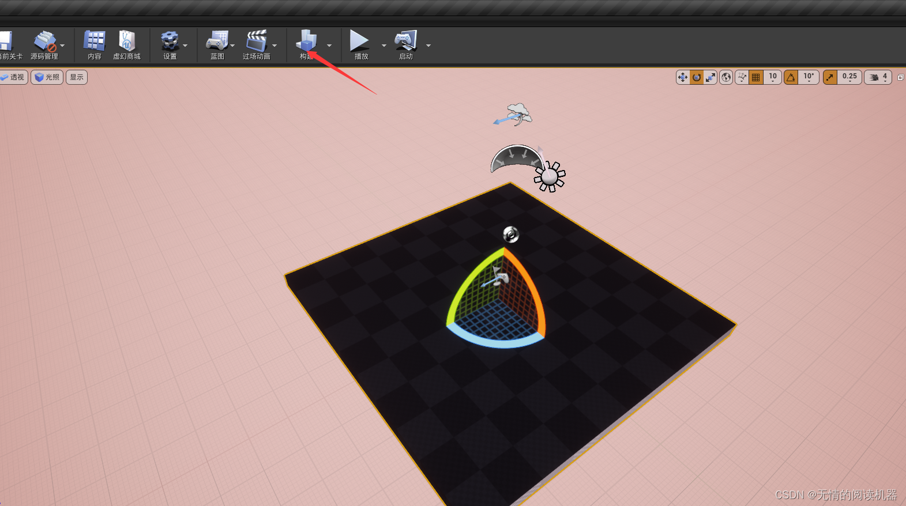This screenshot has width=906, height=506.
Task: Open grid snap size 10 dropdown
Action: click(x=773, y=77)
